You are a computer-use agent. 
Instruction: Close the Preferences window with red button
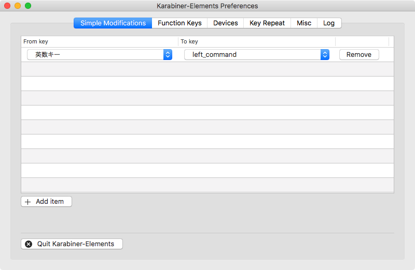tap(7, 6)
